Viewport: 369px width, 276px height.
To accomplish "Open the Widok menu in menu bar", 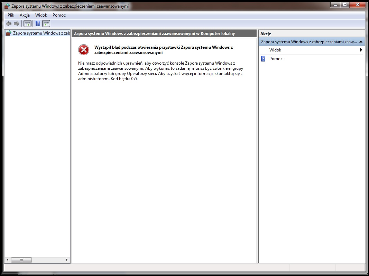I will point(41,15).
